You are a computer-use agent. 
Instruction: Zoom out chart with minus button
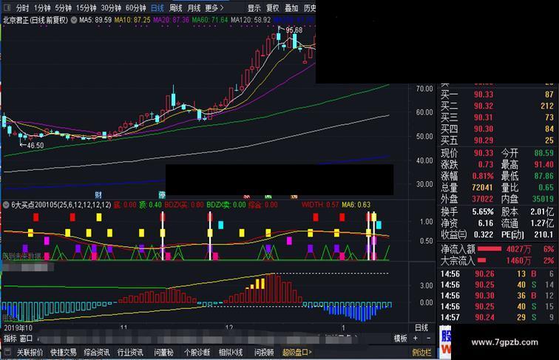tap(428, 338)
